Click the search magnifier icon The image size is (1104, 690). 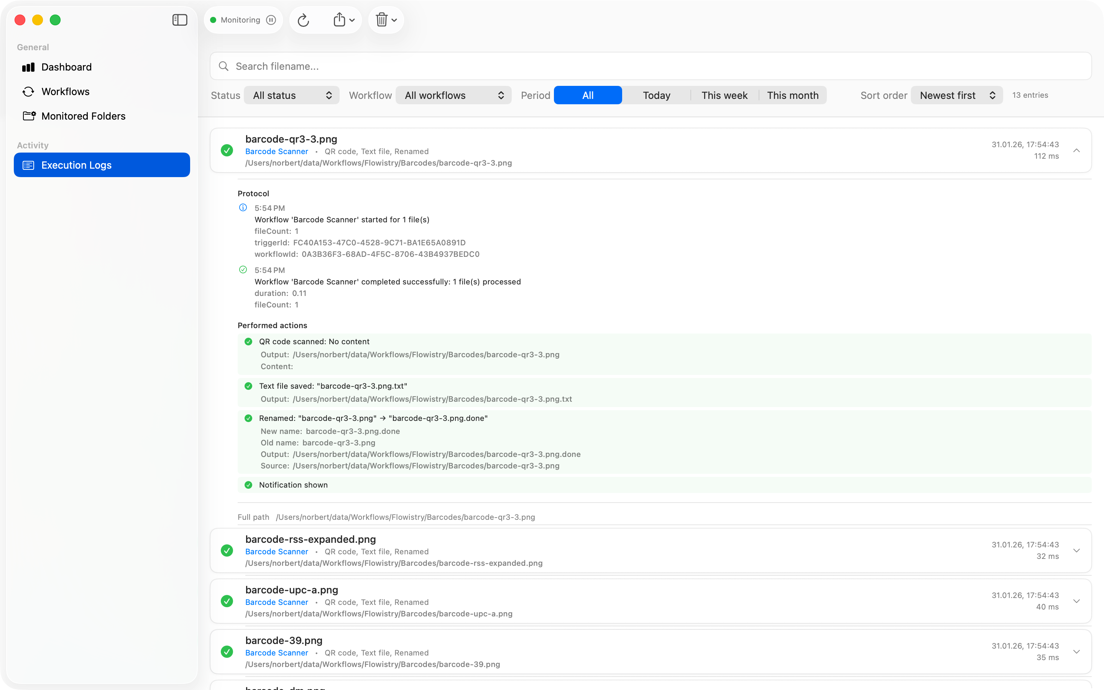click(223, 66)
